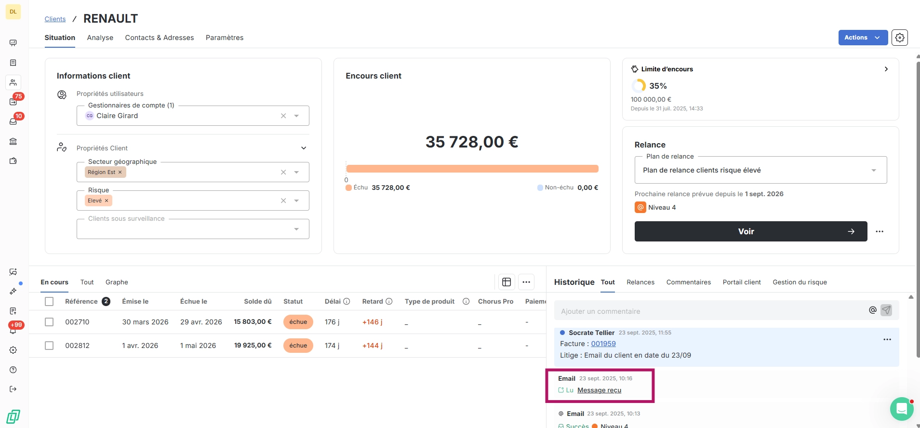The width and height of the screenshot is (920, 428).
Task: Open the bank icon in sidebar
Action: pos(13,141)
